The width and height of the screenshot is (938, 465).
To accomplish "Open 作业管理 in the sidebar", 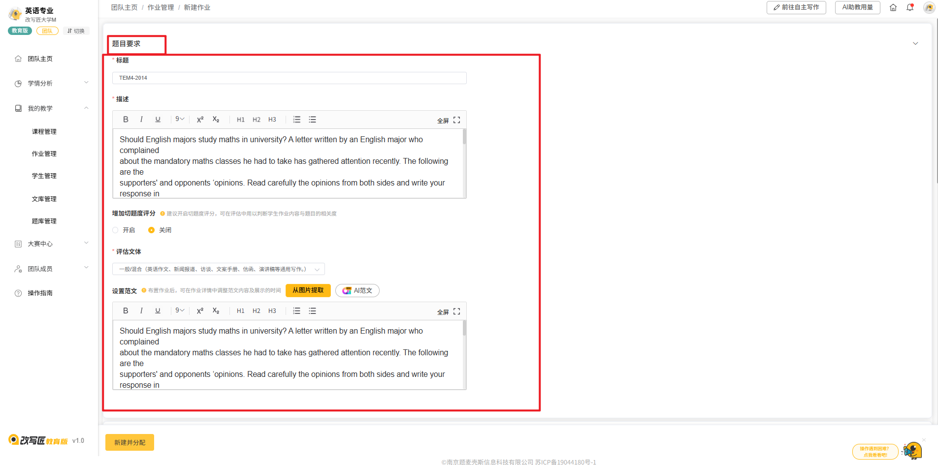I will coord(44,154).
